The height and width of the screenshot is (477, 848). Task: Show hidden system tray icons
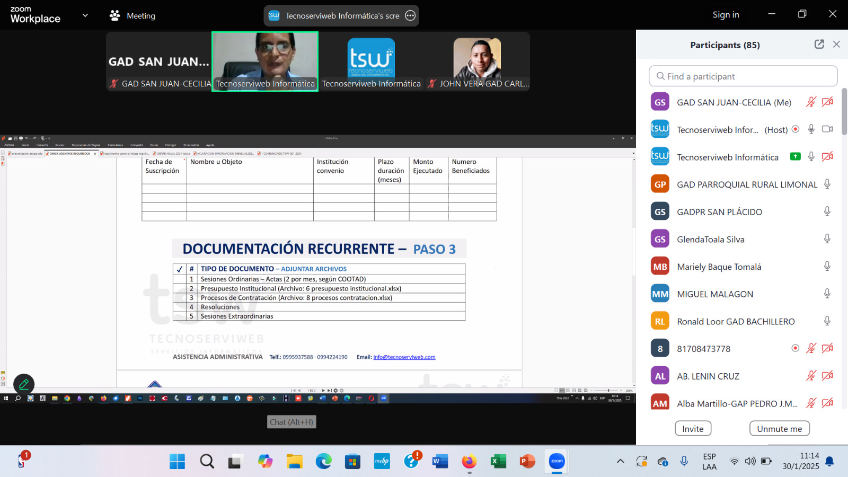tap(620, 461)
